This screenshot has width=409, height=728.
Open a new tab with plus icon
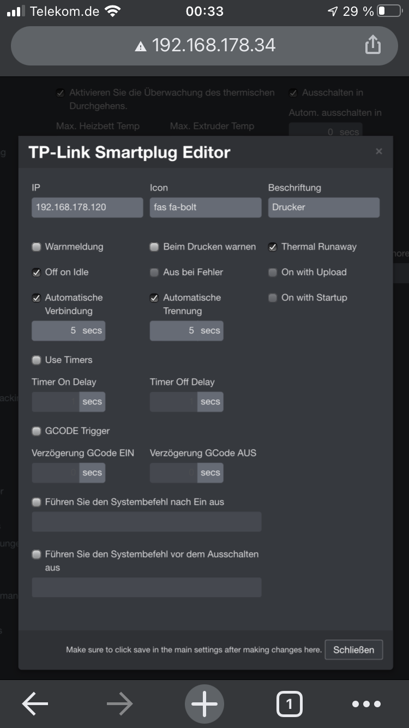(x=204, y=704)
